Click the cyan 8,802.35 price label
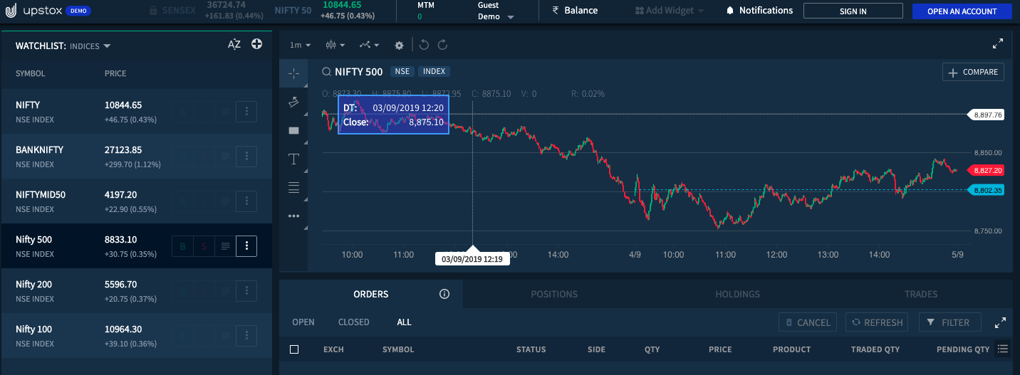Viewport: 1020px width, 375px height. click(987, 190)
